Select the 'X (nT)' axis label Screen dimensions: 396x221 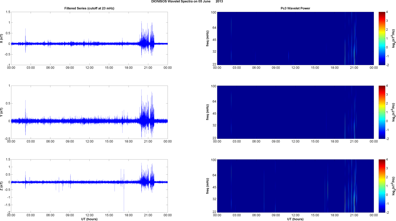pos(2,39)
